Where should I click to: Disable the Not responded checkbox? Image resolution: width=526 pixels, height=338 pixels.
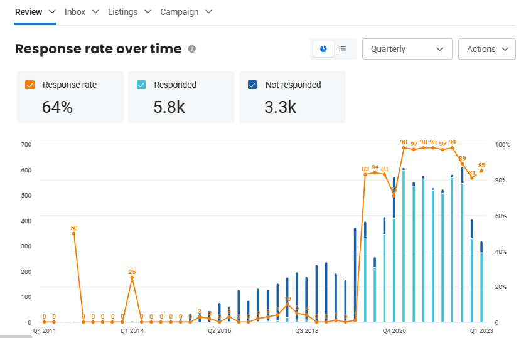click(x=252, y=85)
